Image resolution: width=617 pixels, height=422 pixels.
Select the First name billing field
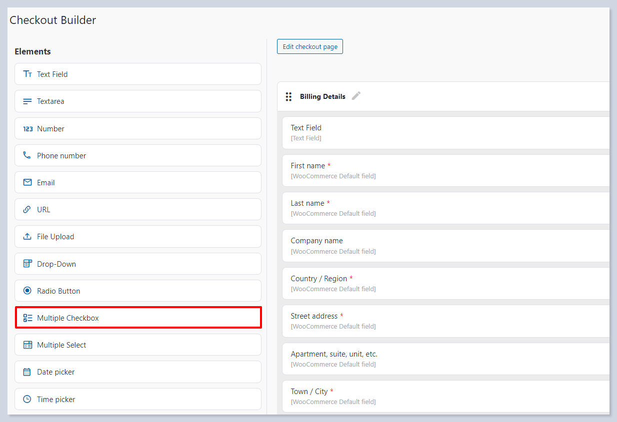[x=445, y=170]
